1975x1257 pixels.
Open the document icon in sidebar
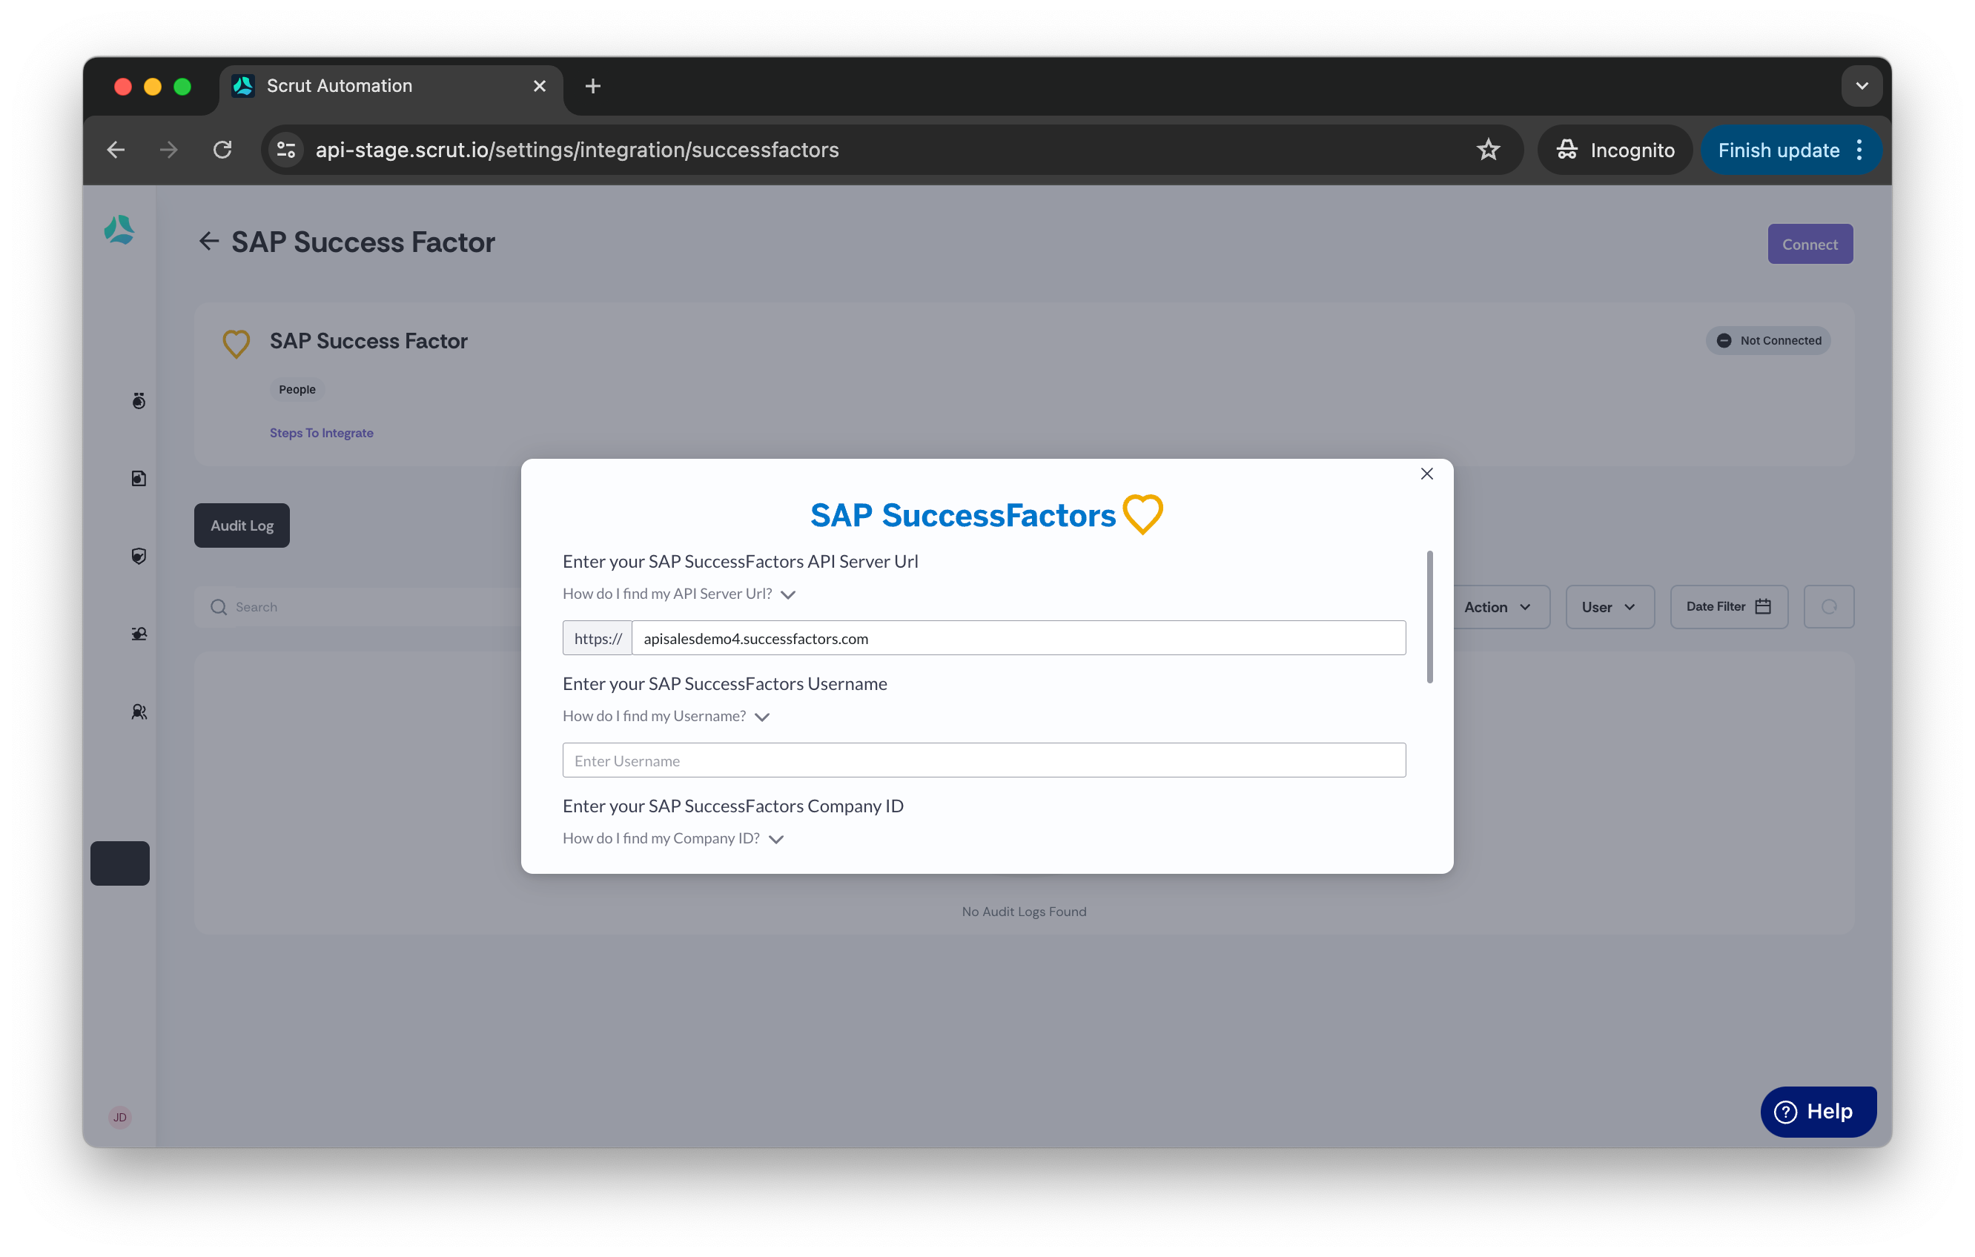click(x=139, y=479)
